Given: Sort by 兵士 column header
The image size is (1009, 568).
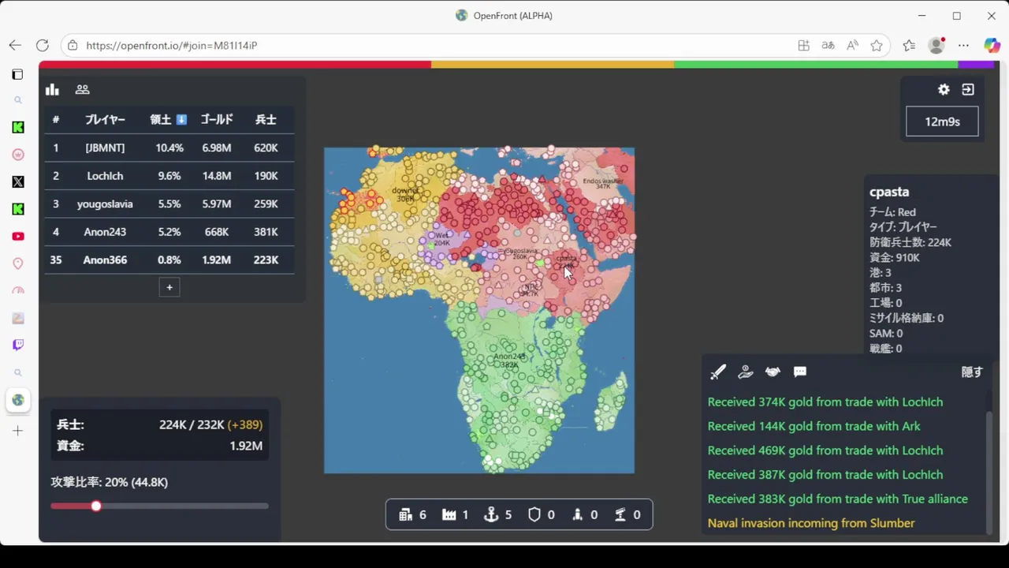Looking at the screenshot, I should [266, 120].
